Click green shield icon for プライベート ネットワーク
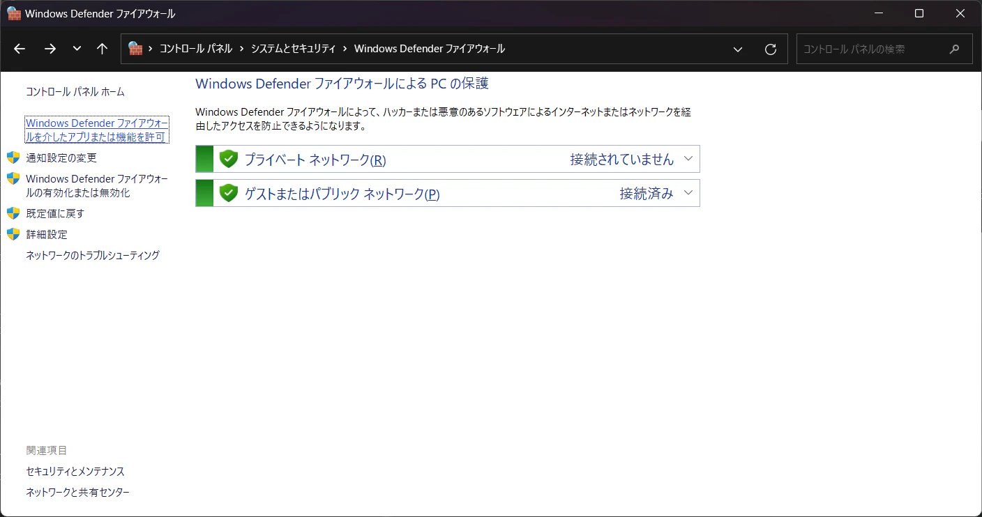This screenshot has width=982, height=517. point(229,159)
